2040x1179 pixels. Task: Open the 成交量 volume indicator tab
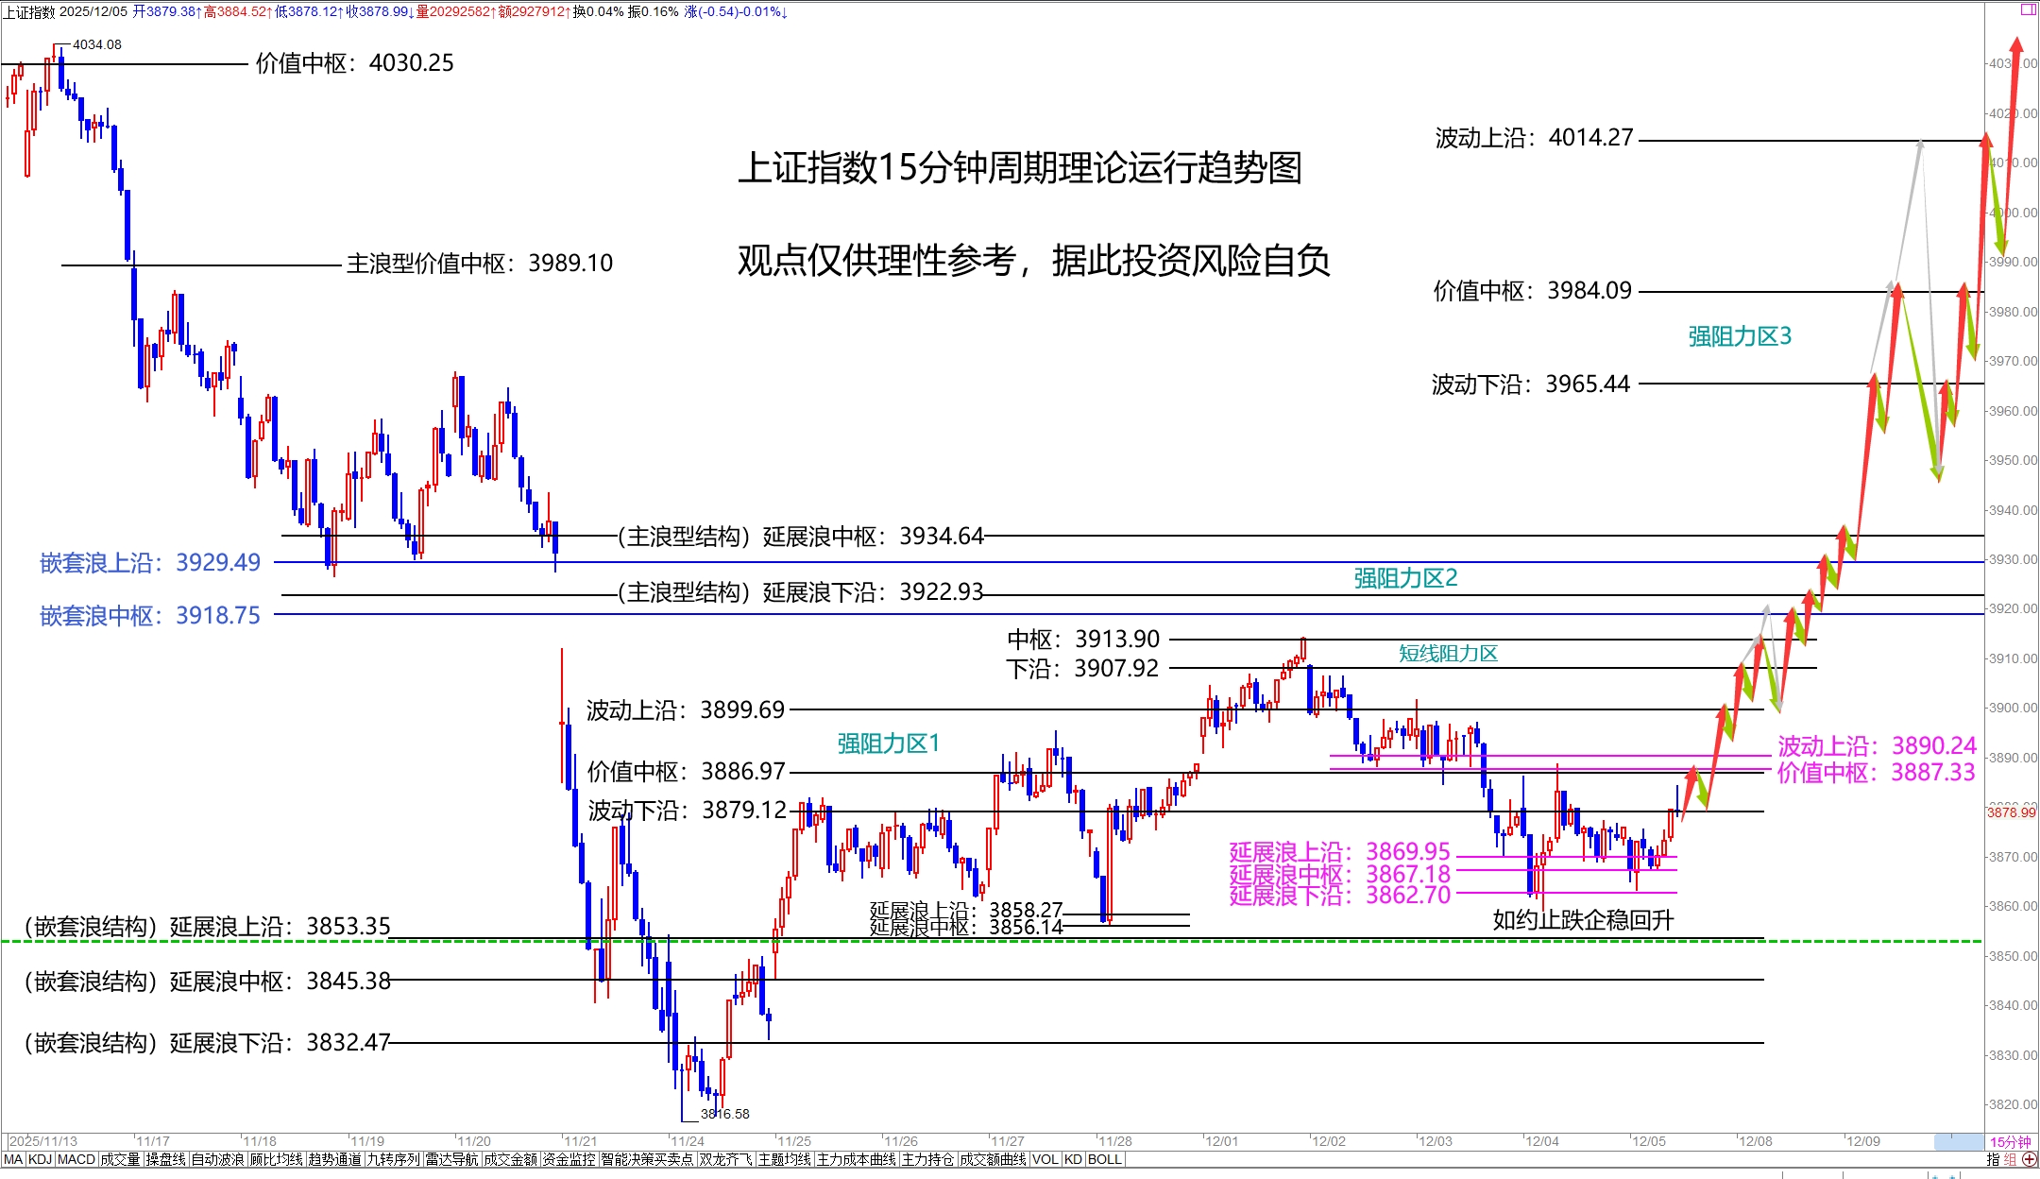pos(120,1159)
